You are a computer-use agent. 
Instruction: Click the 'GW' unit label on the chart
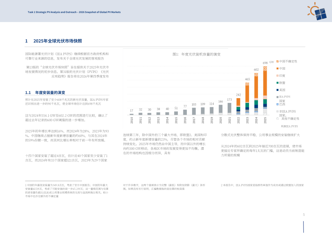coord(272,62)
